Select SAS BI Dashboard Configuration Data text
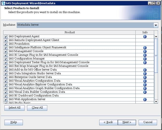Viewport: 162px width, 130px height. tap(33, 95)
